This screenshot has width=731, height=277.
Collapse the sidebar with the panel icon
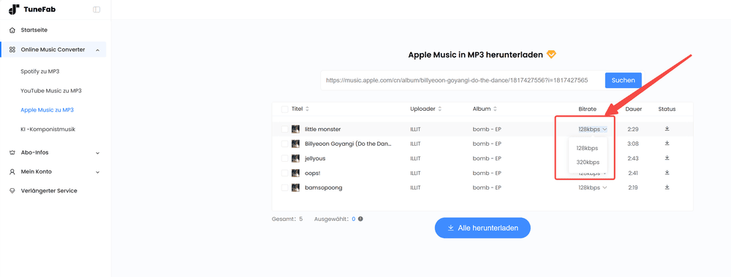point(96,9)
